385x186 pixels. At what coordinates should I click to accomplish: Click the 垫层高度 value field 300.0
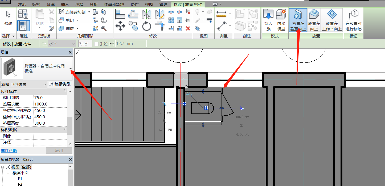tap(50, 123)
